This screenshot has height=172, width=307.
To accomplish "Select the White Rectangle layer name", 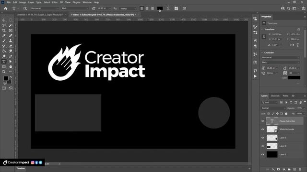I will (x=287, y=129).
